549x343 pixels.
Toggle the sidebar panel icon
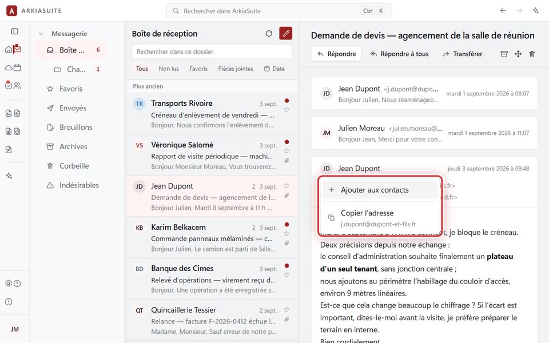point(15,31)
